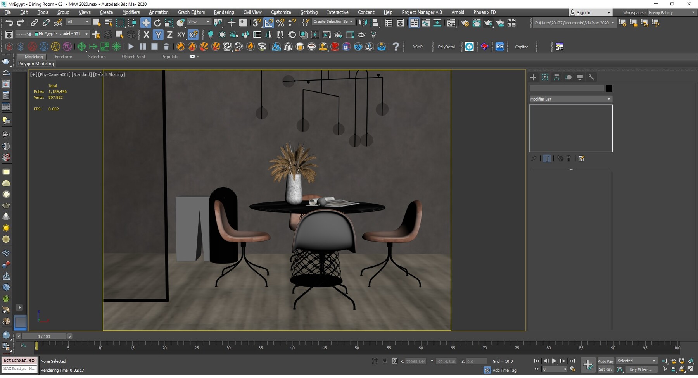Toggle the selection lock icon in status bar
The image size is (698, 378).
pyautogui.click(x=385, y=361)
